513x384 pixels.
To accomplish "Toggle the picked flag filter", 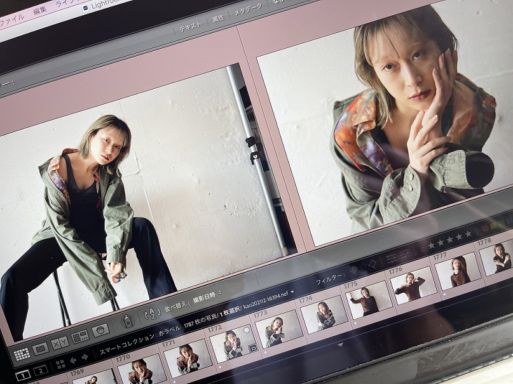I will pos(354,270).
